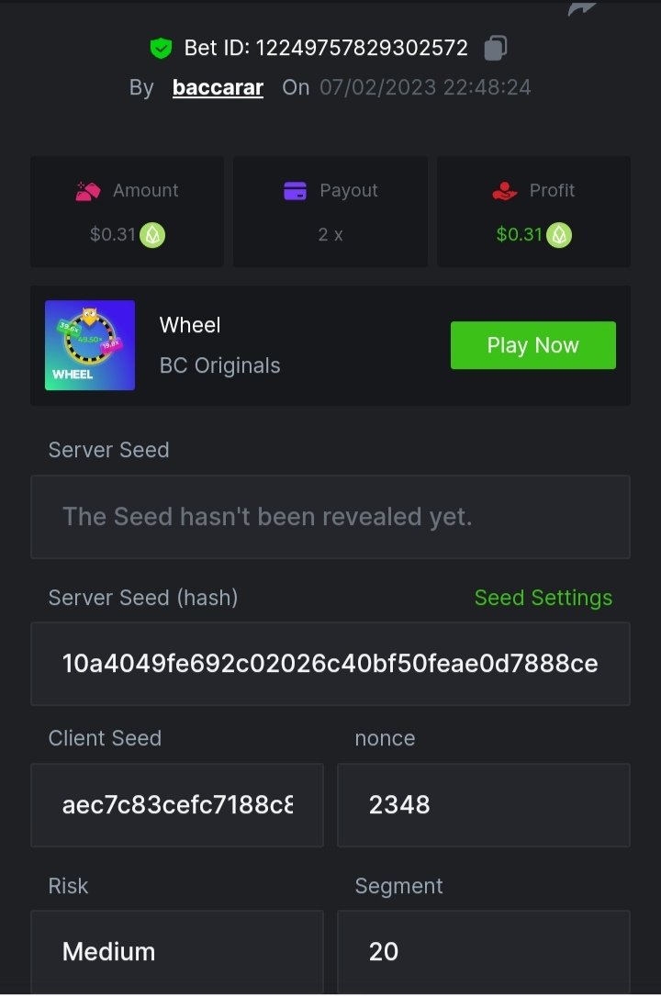661x997 pixels.
Task: Click the Bet ID number text
Action: pyautogui.click(x=361, y=48)
